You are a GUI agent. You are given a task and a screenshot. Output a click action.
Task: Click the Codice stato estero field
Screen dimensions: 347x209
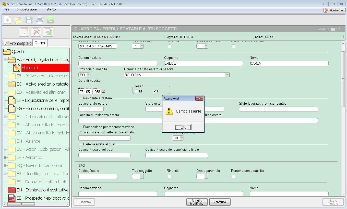click(91, 109)
